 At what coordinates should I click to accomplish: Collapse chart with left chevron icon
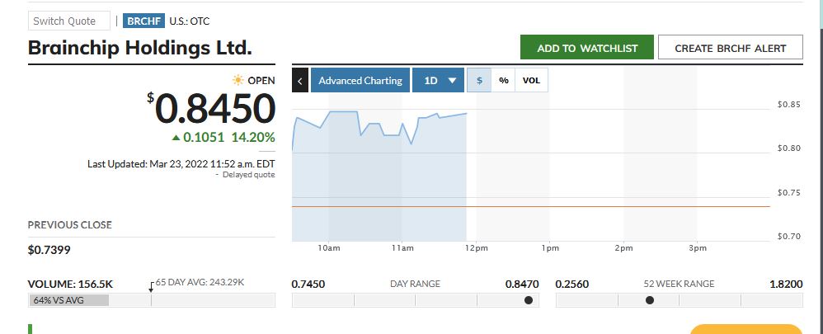tap(299, 80)
